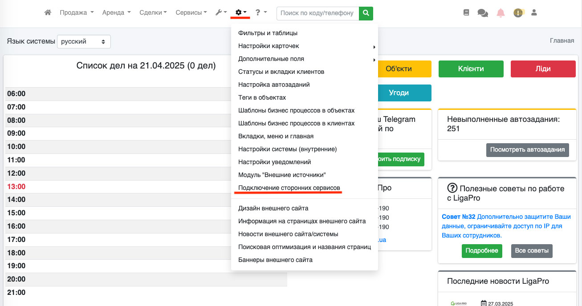Click the notifications bell icon

pyautogui.click(x=501, y=13)
